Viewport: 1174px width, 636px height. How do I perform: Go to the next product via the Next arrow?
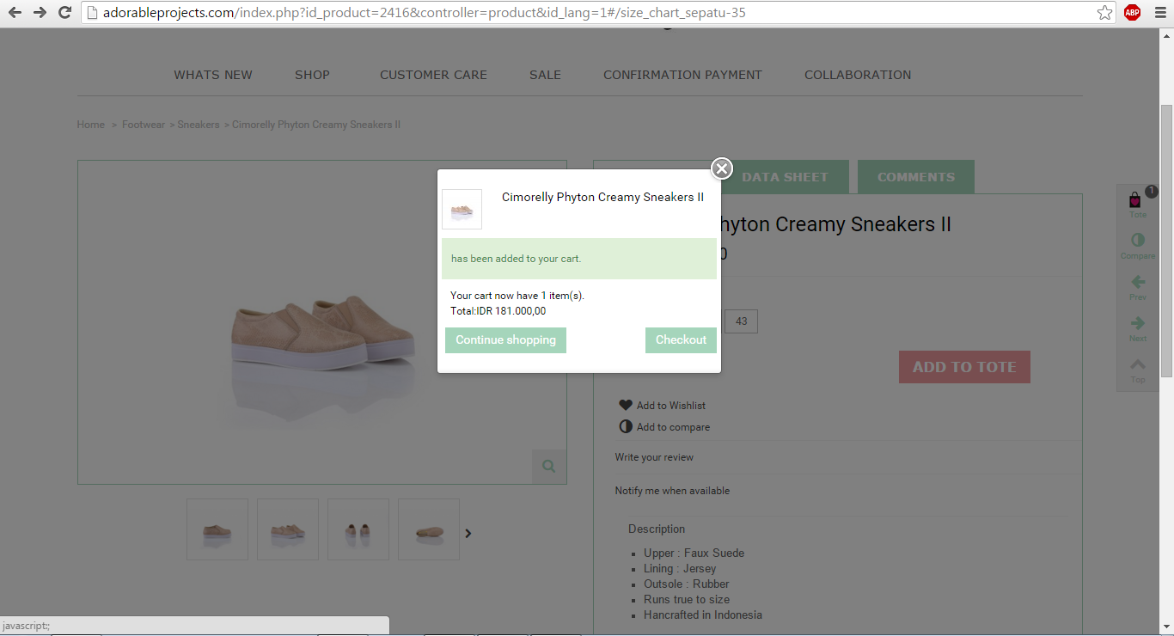click(1138, 323)
